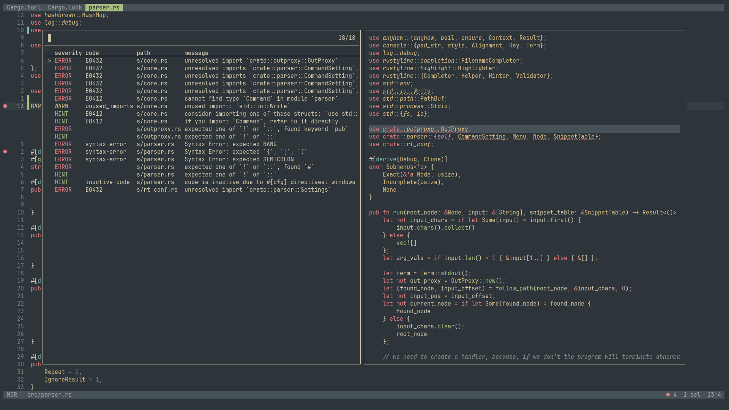
Task: Select the parser.rs buffer tab
Action: coord(104,8)
